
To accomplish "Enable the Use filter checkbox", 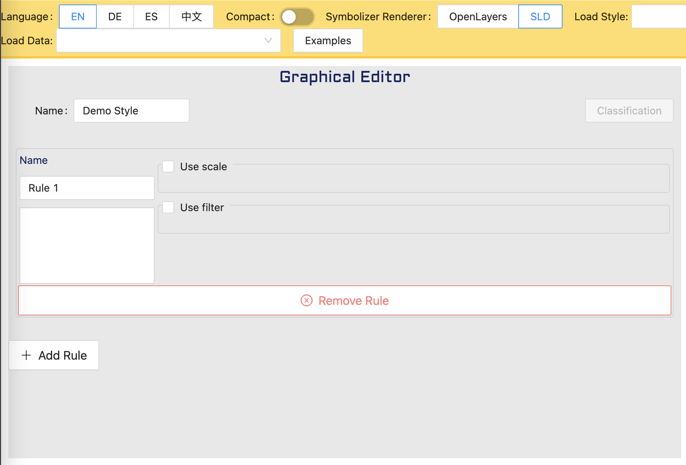I will point(168,207).
